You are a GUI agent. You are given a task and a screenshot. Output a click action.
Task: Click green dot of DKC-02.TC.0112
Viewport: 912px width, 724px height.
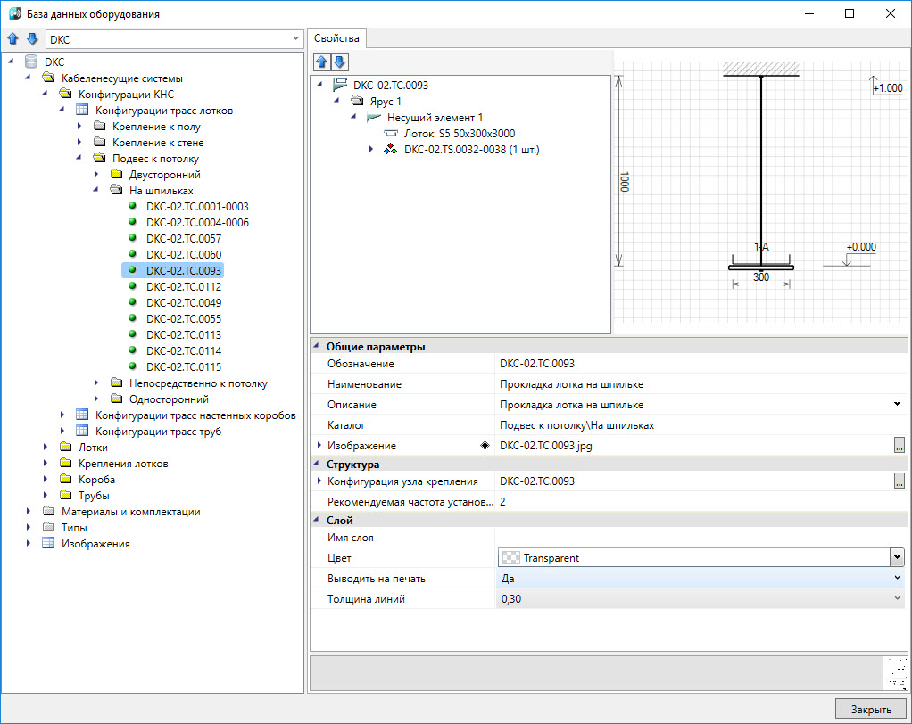[x=133, y=286]
